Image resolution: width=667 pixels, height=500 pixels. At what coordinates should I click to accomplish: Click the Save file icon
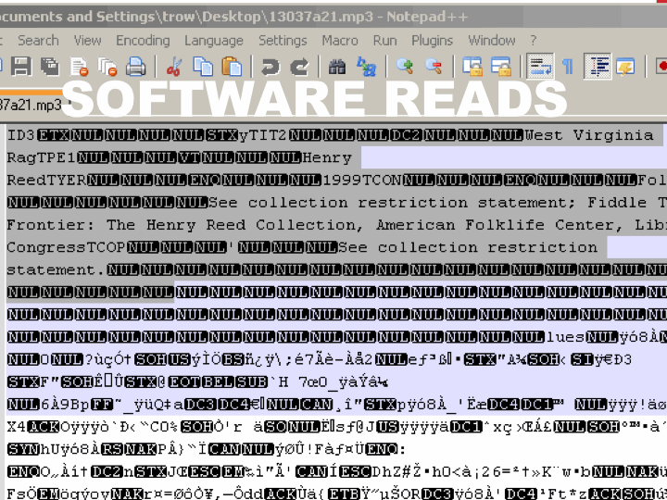pyautogui.click(x=20, y=67)
